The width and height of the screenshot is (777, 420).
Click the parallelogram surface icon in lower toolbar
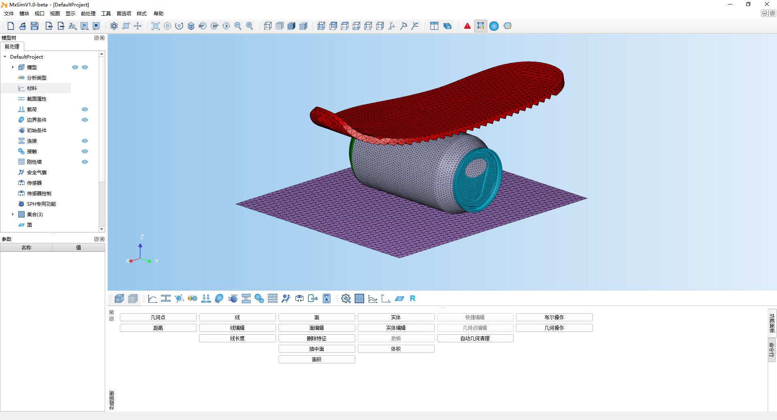[x=399, y=298]
